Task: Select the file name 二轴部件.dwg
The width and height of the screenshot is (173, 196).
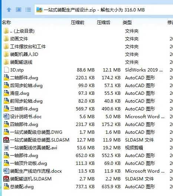Action: 24,78
